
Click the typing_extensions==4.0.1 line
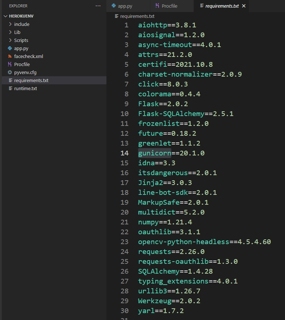188,281
